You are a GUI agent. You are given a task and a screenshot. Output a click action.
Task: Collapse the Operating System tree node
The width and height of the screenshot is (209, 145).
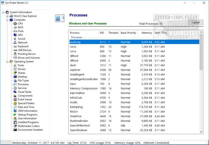[7, 62]
